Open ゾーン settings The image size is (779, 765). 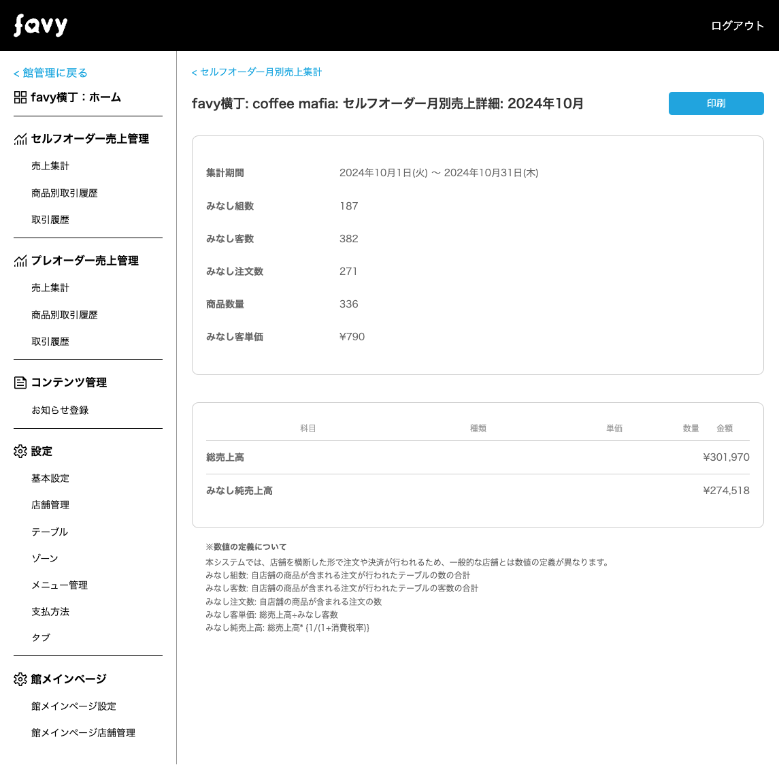[45, 558]
